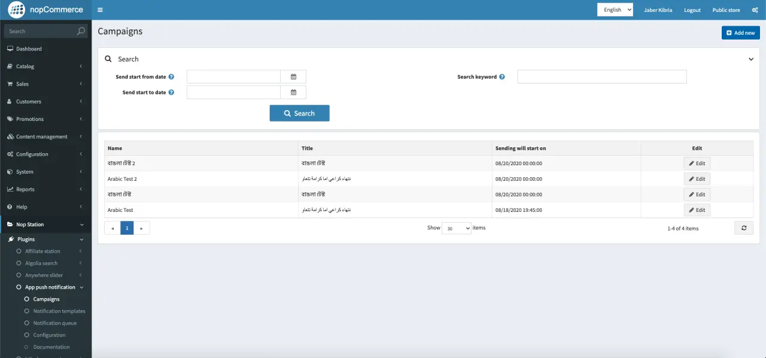The image size is (766, 358).
Task: Expand the Content management menu arrow
Action: tap(81, 136)
